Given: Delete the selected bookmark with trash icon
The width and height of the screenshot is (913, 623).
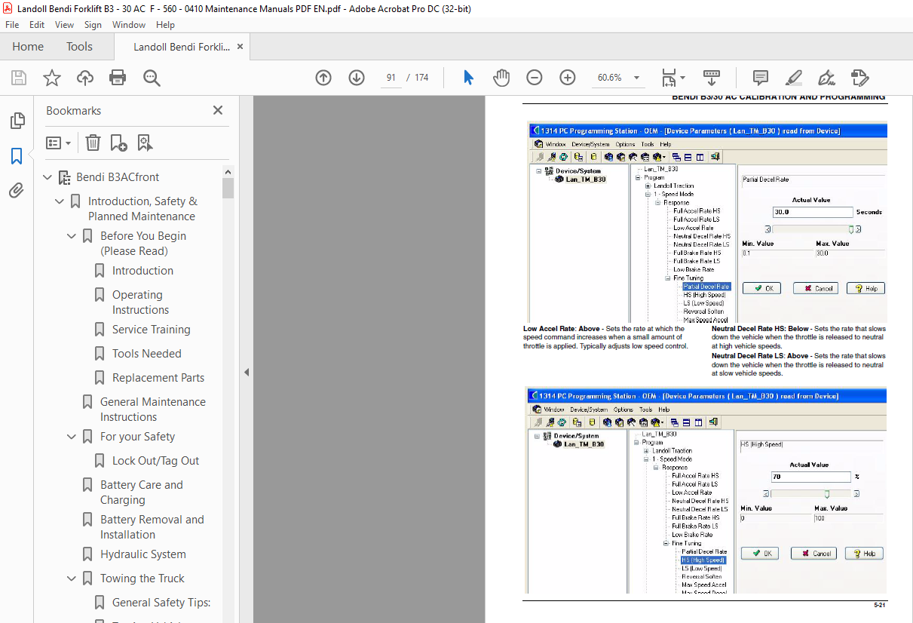Looking at the screenshot, I should coord(93,143).
